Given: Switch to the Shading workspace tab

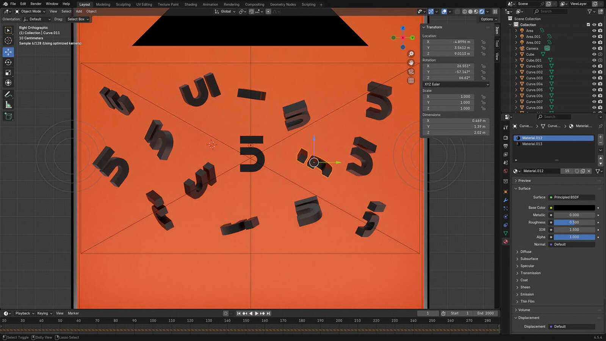Looking at the screenshot, I should pyautogui.click(x=191, y=5).
